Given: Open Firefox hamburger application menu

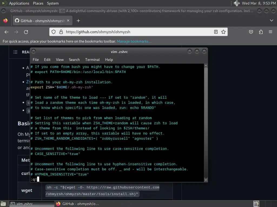Looking at the screenshot, I should pyautogui.click(x=271, y=32).
